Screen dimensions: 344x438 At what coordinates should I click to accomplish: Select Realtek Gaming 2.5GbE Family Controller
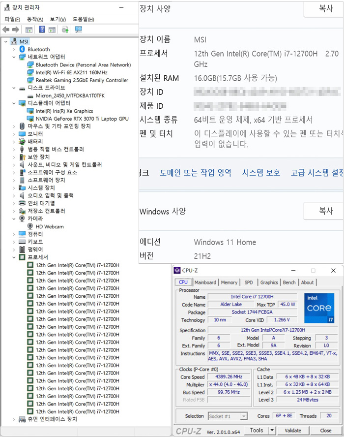click(x=82, y=80)
